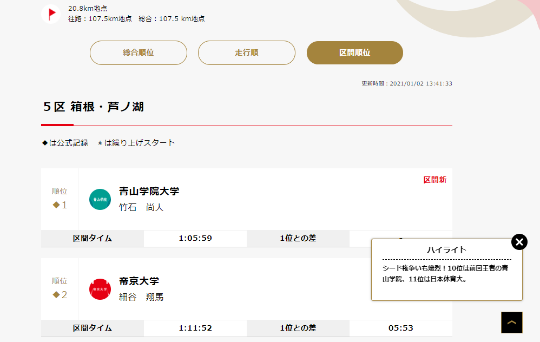Click the ＊は繰り上げスタート legend
Viewport: 540px width, 342px height.
[136, 143]
